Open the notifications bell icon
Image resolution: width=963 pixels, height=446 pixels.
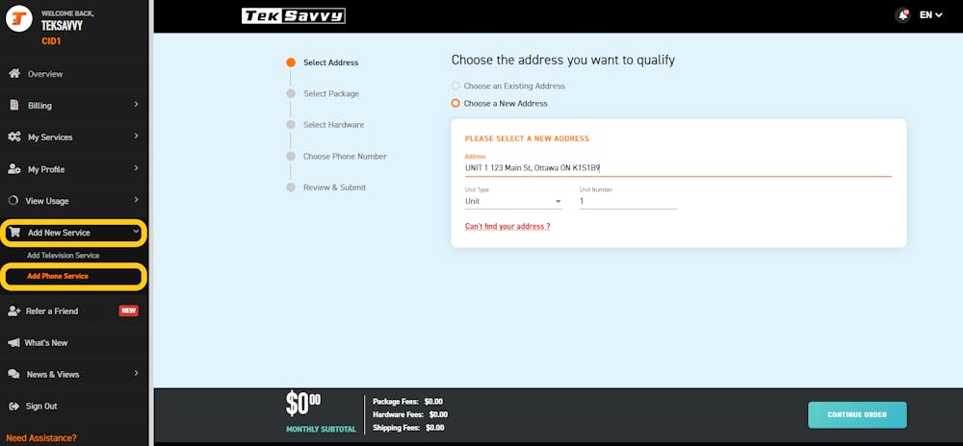pos(902,16)
